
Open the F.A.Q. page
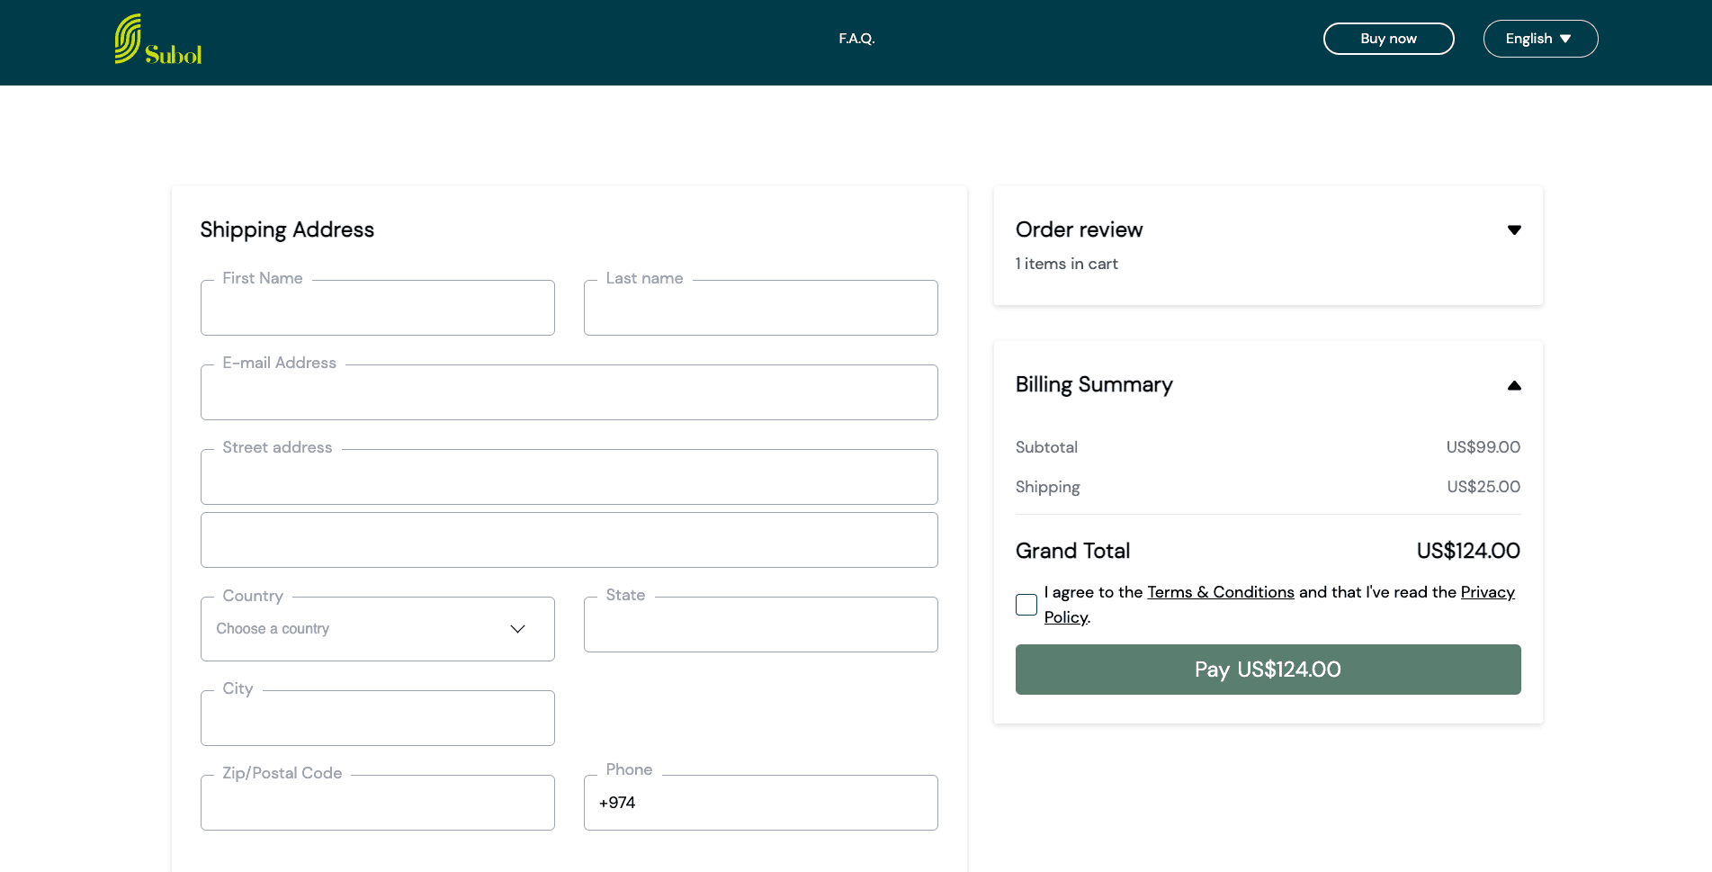click(x=856, y=39)
